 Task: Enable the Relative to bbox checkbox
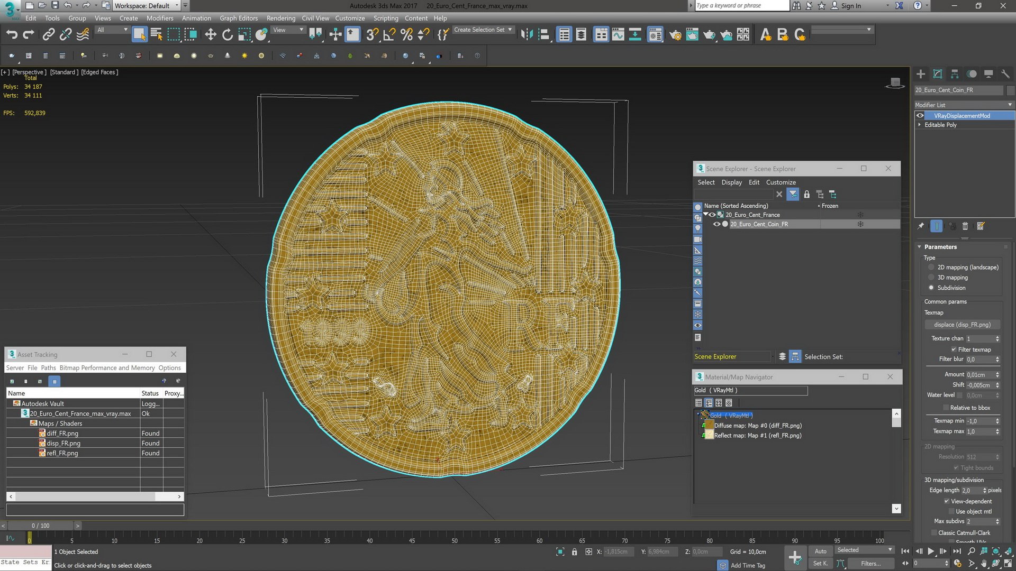pos(946,408)
